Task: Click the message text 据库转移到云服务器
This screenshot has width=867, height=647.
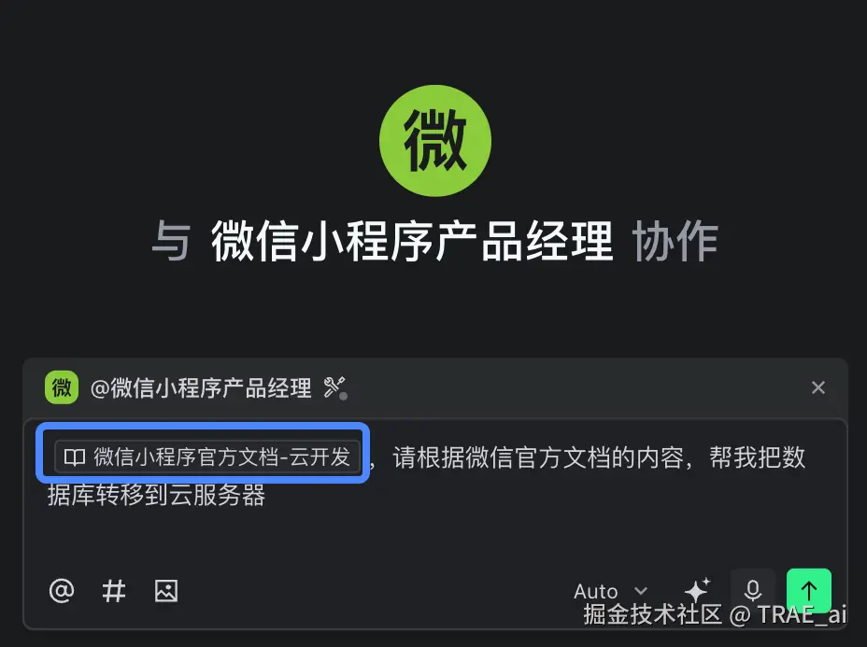Action: pos(156,495)
